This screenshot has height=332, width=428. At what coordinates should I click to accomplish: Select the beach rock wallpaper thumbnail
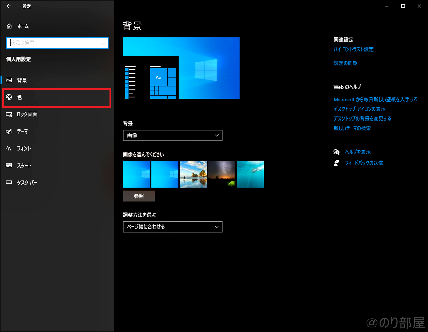click(x=193, y=174)
